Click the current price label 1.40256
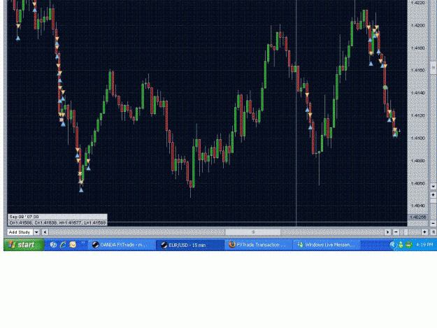437x328 pixels. (x=419, y=217)
